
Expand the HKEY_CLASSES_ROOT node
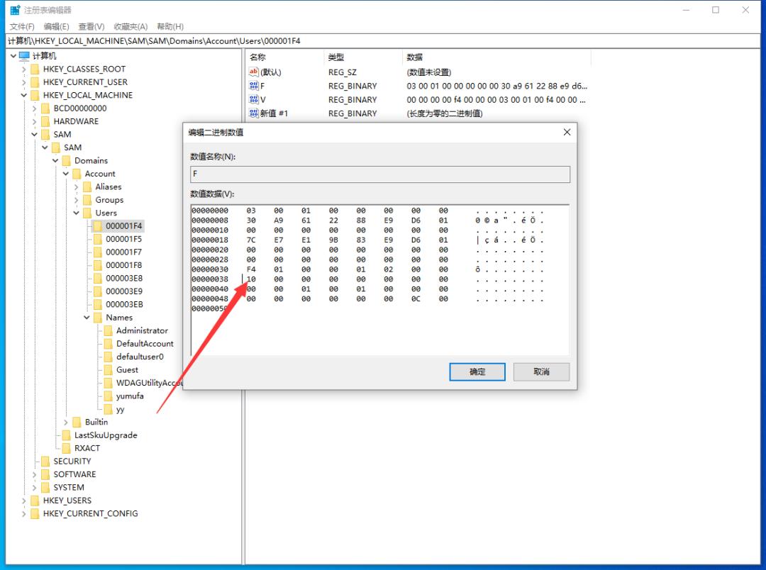point(24,69)
